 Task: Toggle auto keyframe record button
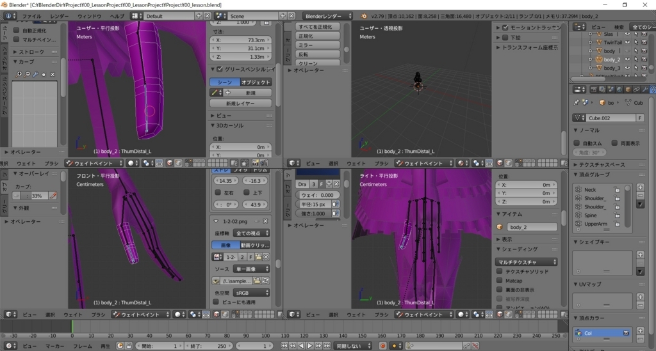[x=382, y=346]
